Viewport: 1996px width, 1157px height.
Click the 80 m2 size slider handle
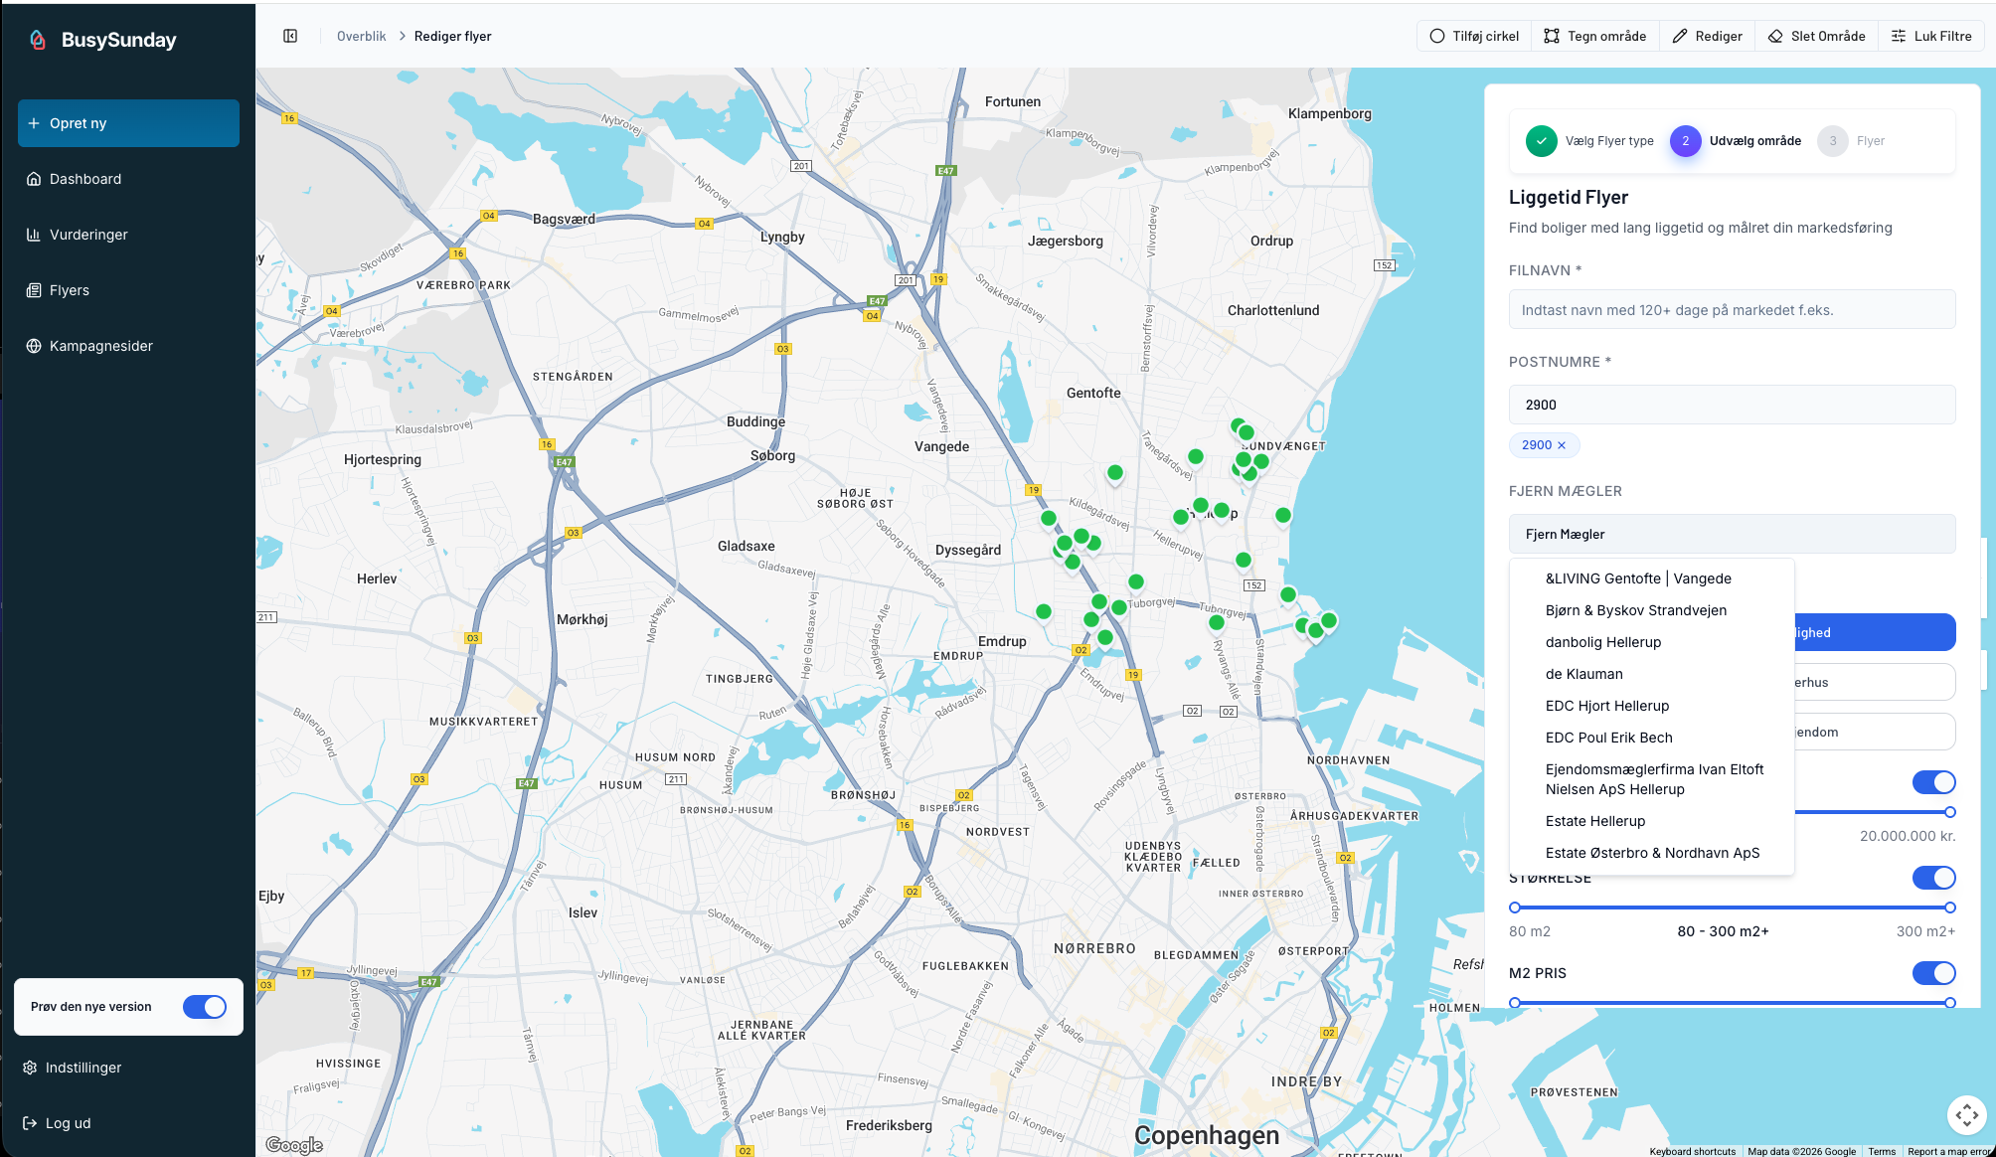click(x=1515, y=908)
